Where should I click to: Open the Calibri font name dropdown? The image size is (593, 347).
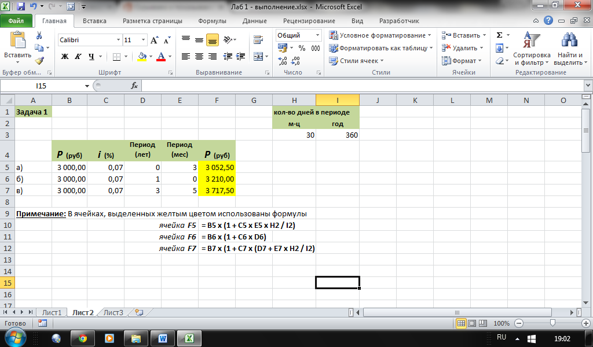pos(118,40)
